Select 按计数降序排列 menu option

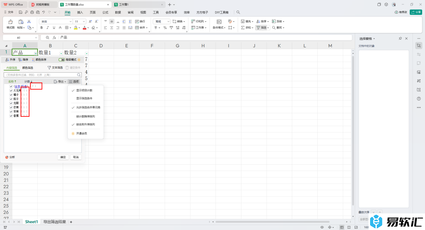86,116
